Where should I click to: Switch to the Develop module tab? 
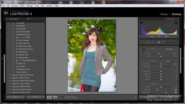177,14
